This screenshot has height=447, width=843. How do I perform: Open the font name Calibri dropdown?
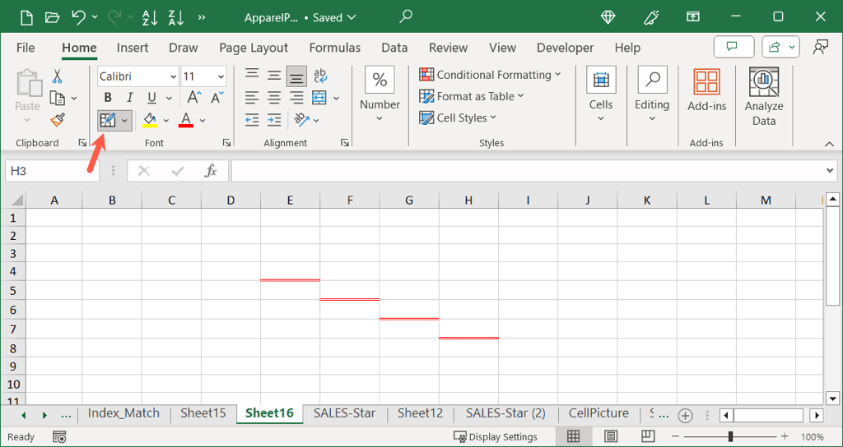[x=173, y=76]
